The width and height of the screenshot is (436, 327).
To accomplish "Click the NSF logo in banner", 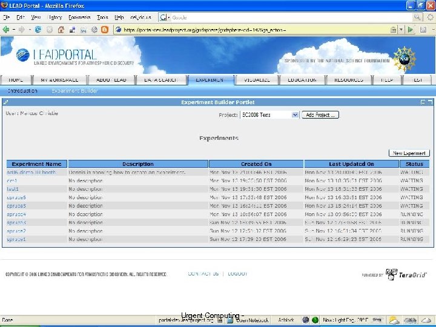I will (x=405, y=59).
